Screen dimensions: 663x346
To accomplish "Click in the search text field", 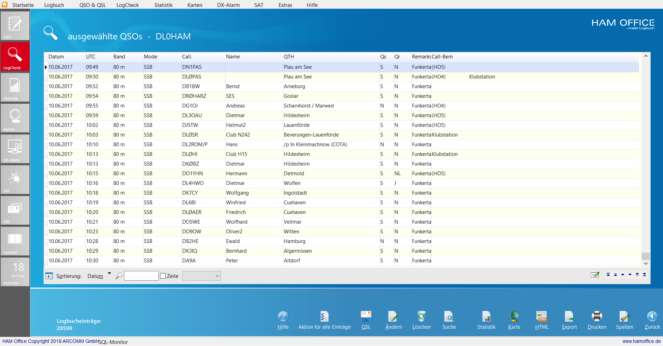I will coord(141,276).
